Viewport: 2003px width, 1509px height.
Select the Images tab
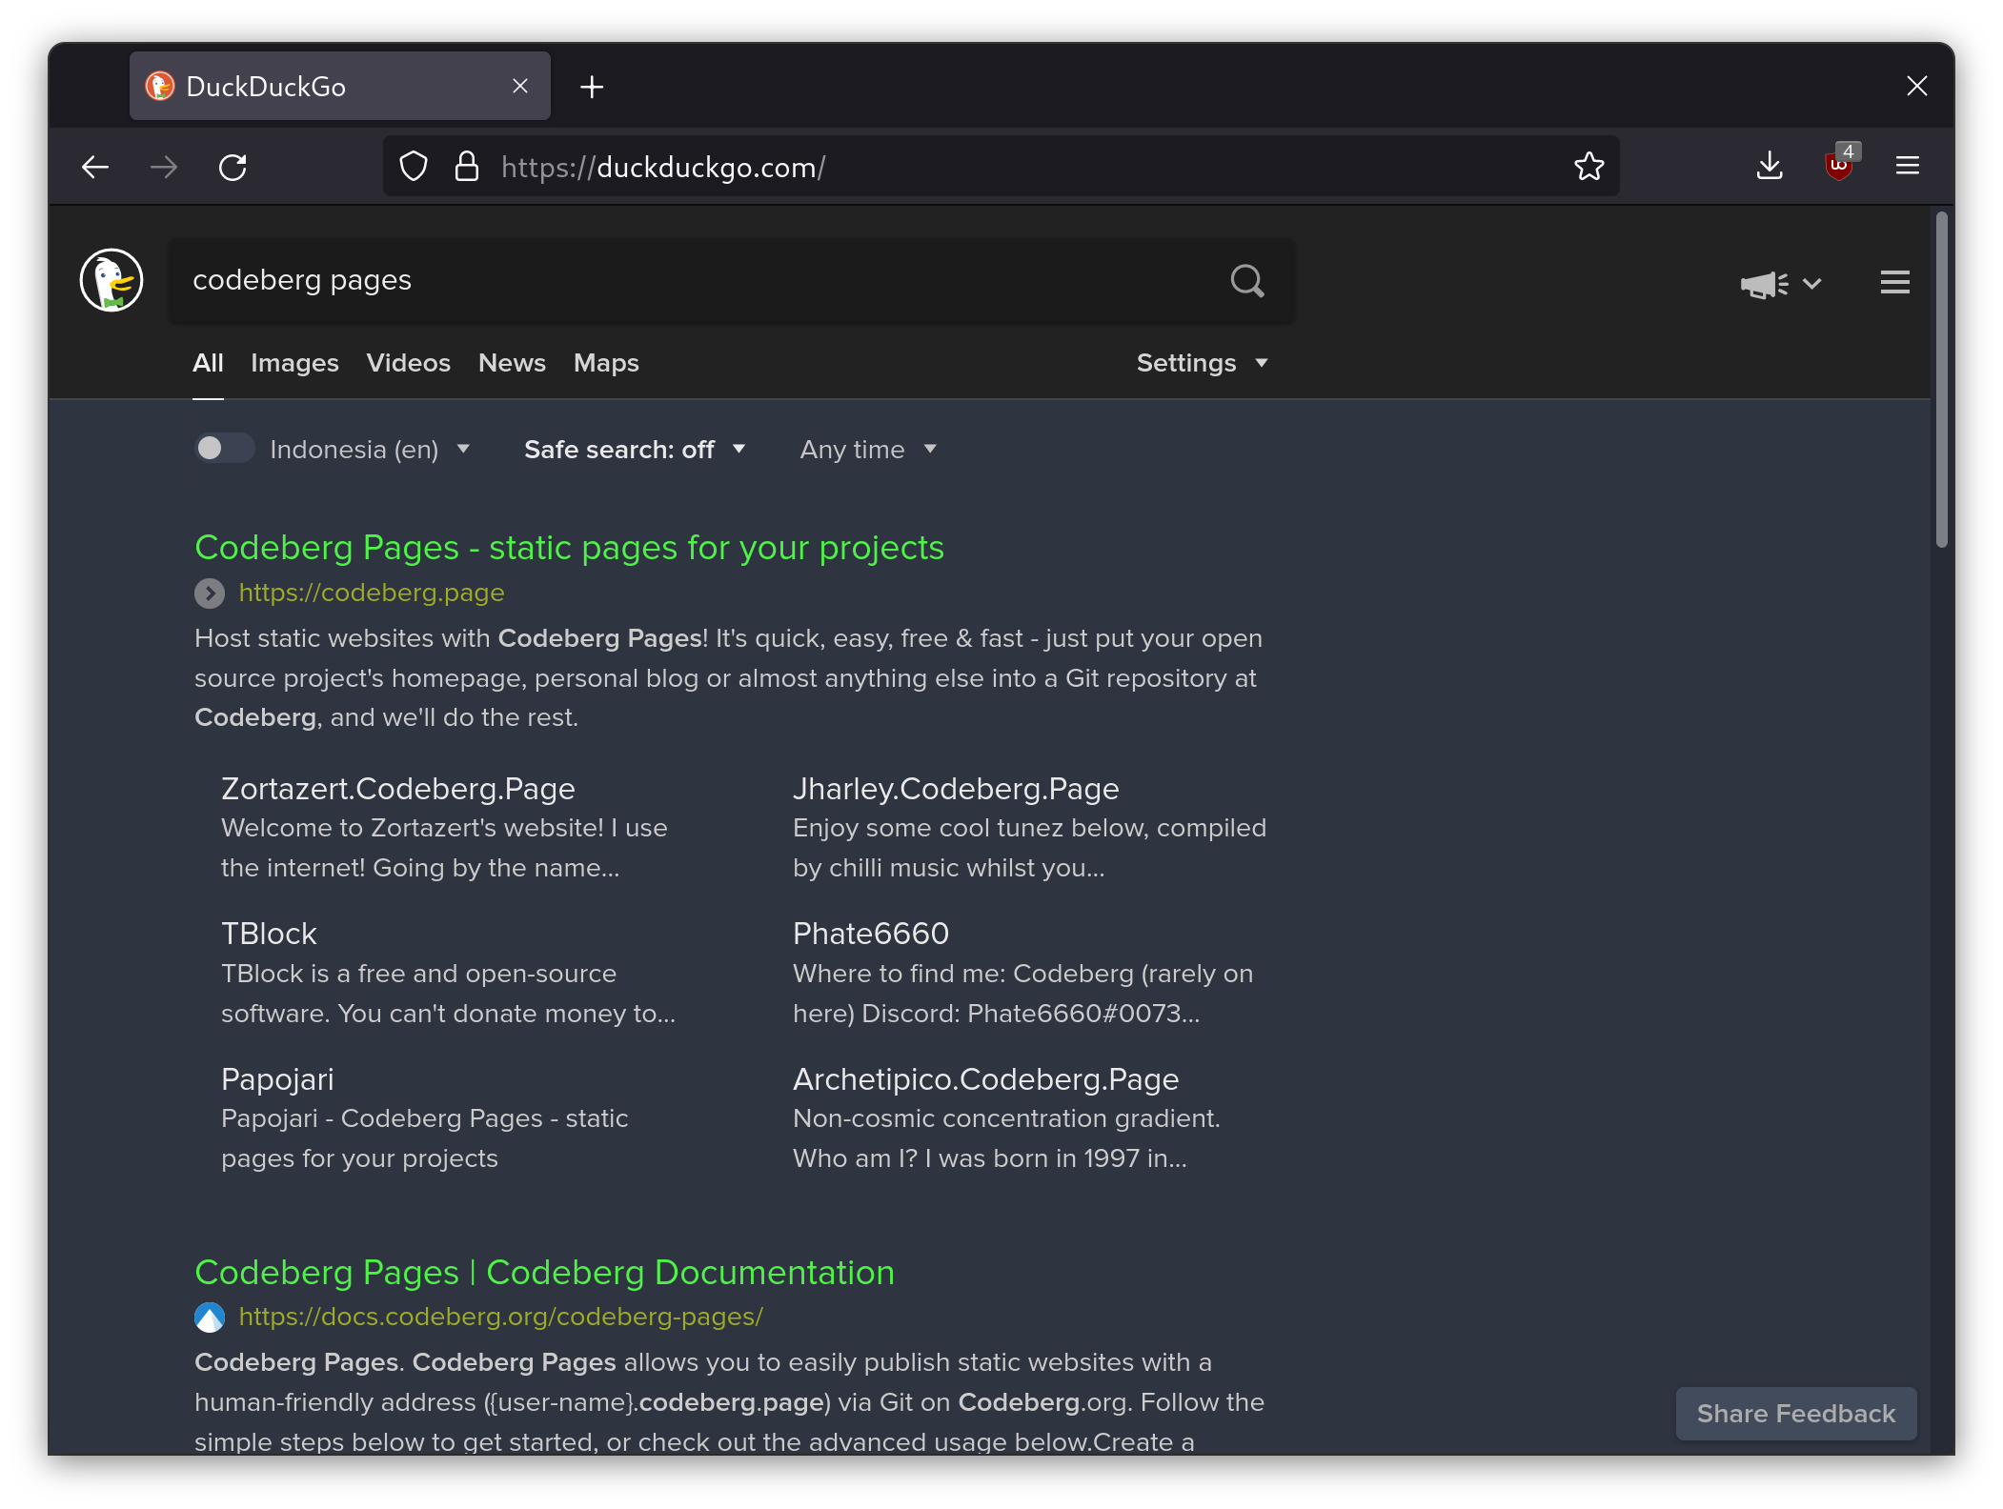[x=293, y=363]
